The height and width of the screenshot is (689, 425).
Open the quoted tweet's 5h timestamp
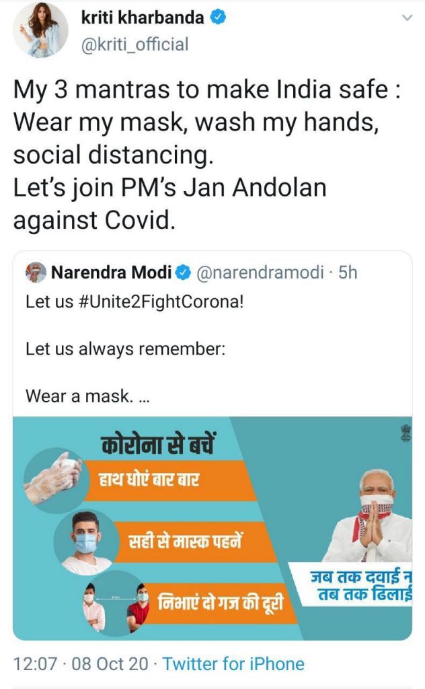(x=348, y=273)
